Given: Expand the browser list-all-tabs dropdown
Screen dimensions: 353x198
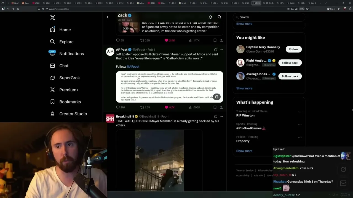Looking at the screenshot, I should point(326,3).
